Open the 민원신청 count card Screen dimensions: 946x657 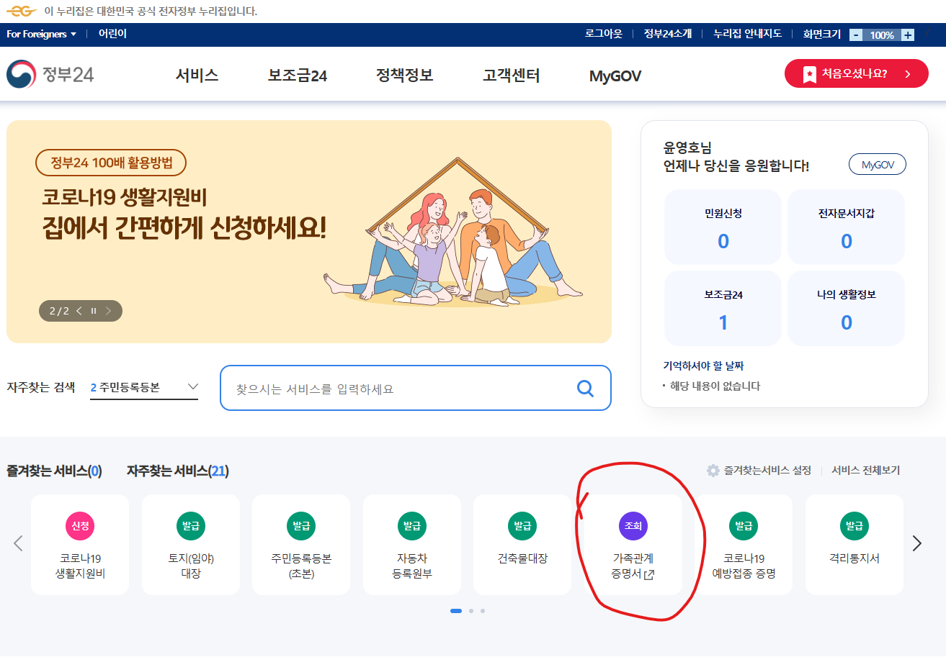(723, 227)
